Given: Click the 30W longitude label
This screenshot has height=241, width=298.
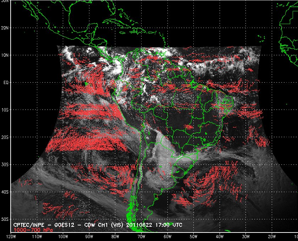Looking at the screenshot, I should (246, 237).
